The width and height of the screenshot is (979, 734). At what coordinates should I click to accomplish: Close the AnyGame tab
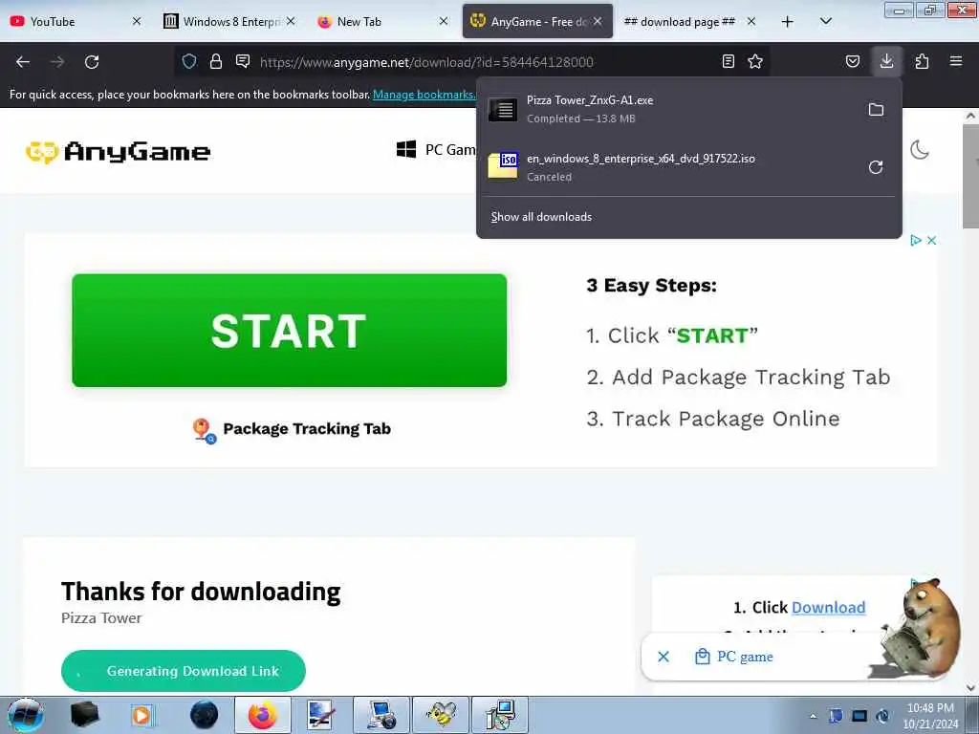click(x=598, y=21)
